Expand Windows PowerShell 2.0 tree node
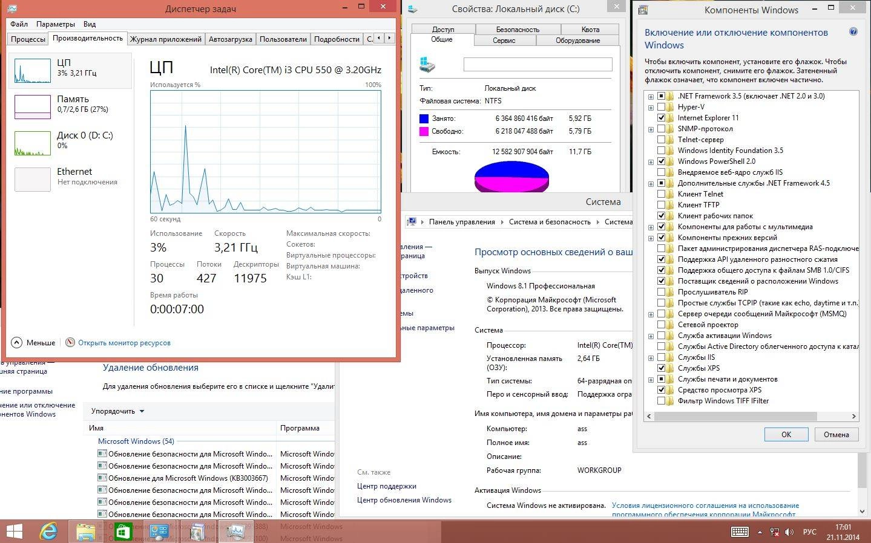Screen dimensions: 871x543 (651, 161)
